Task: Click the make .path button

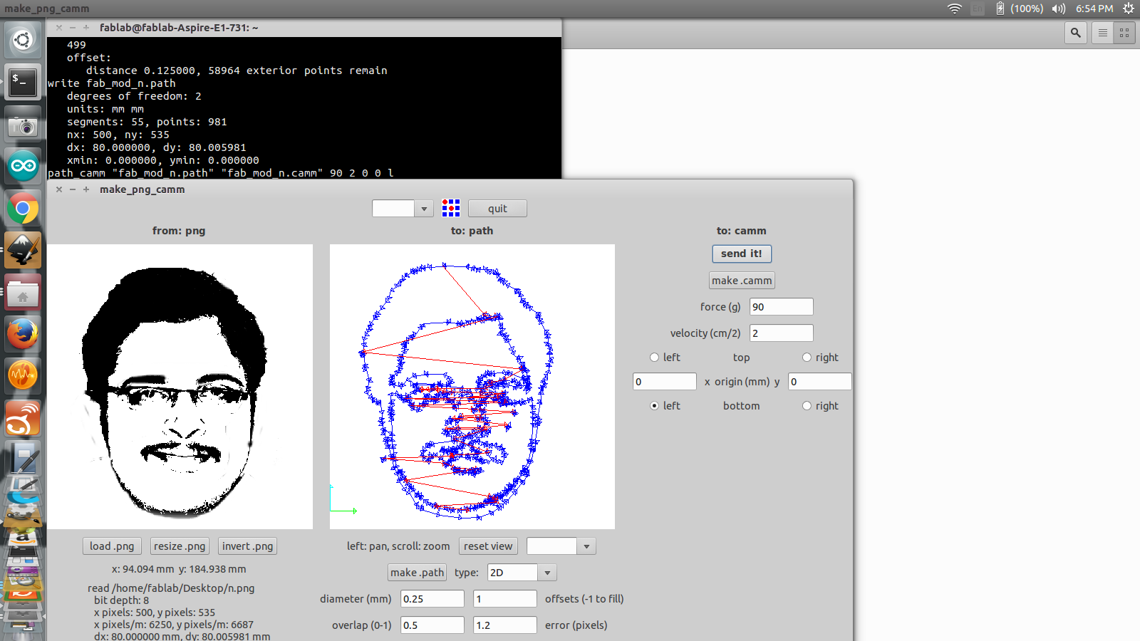Action: pos(417,573)
